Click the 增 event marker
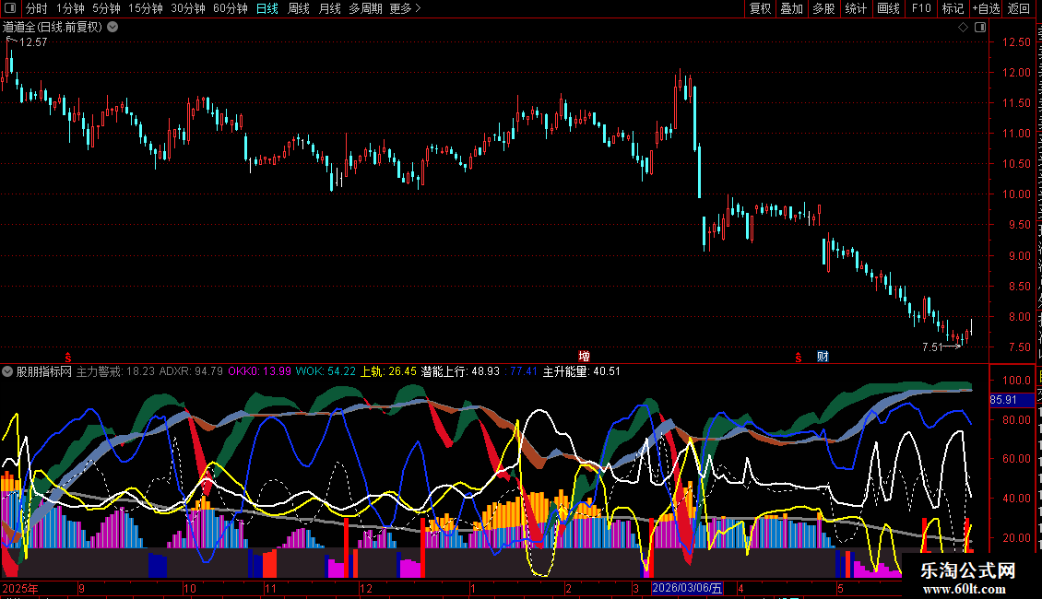 tap(584, 357)
